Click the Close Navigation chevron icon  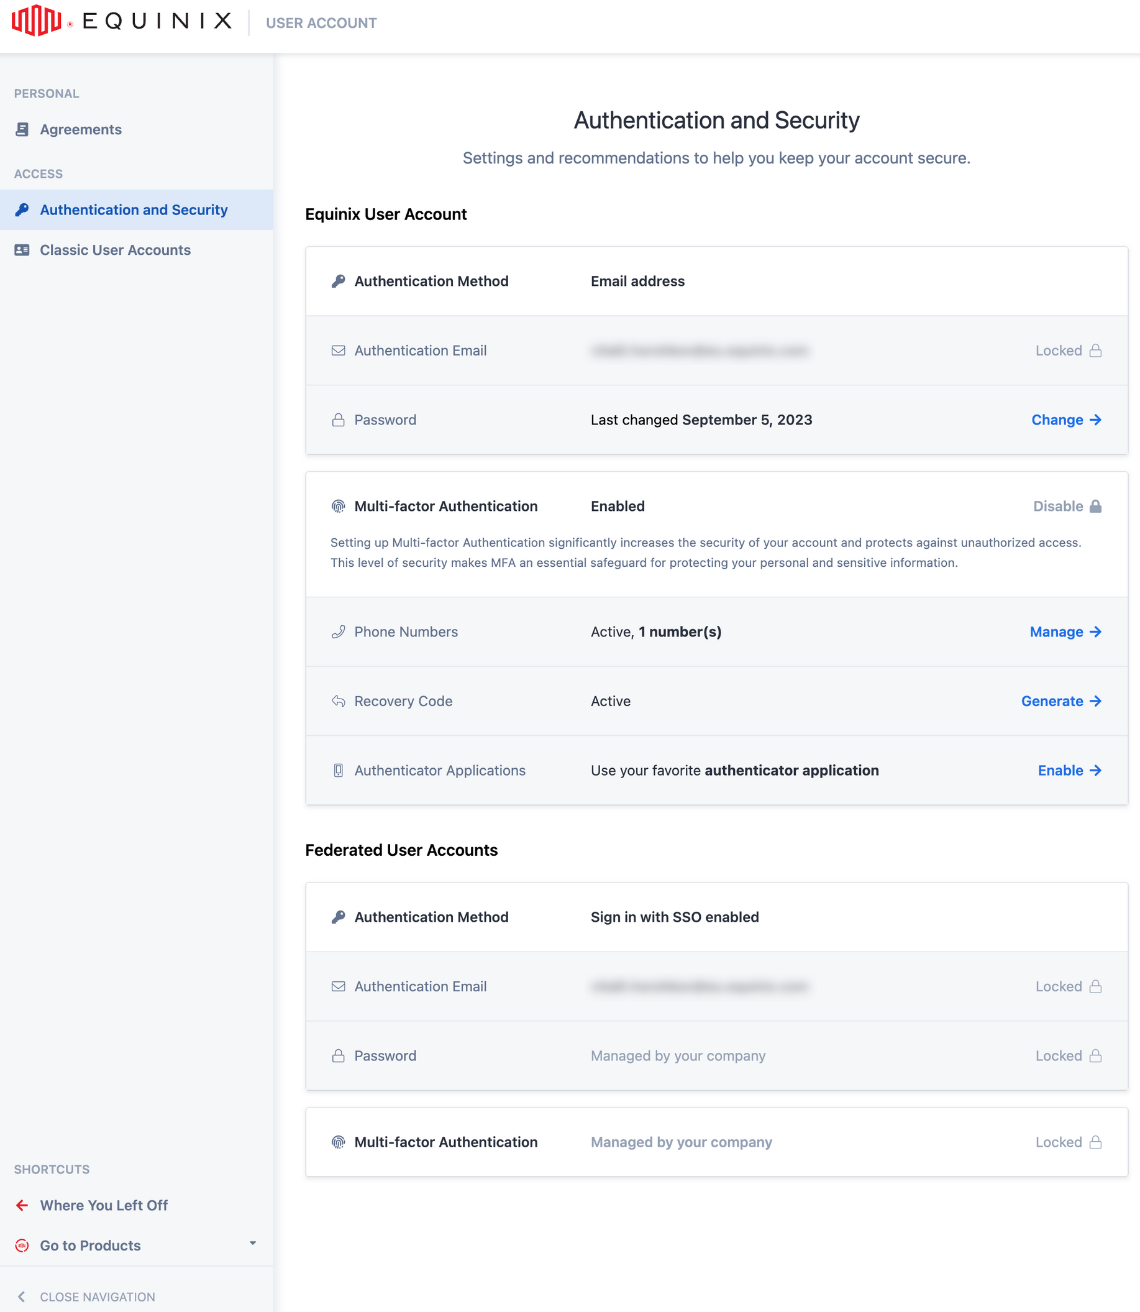pos(22,1296)
